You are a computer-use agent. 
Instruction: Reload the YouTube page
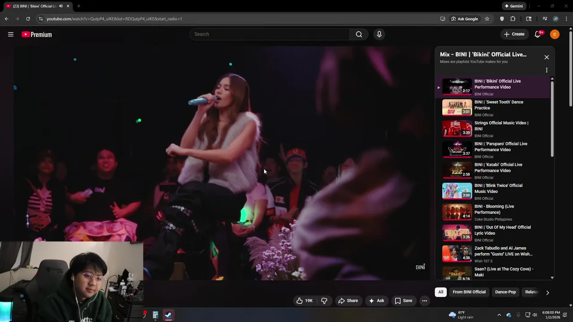tap(28, 19)
